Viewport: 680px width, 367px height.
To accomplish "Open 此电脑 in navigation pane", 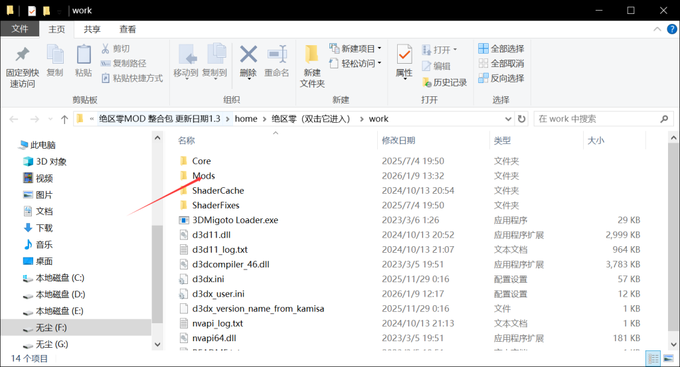I will pos(37,145).
